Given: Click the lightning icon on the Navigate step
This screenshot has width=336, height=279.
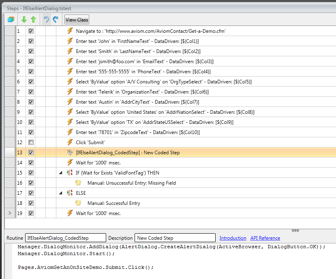Looking at the screenshot, I should tap(70, 31).
